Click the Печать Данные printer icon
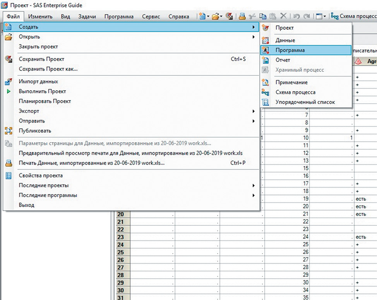Viewport: 377px width, 300px height. tap(9, 163)
